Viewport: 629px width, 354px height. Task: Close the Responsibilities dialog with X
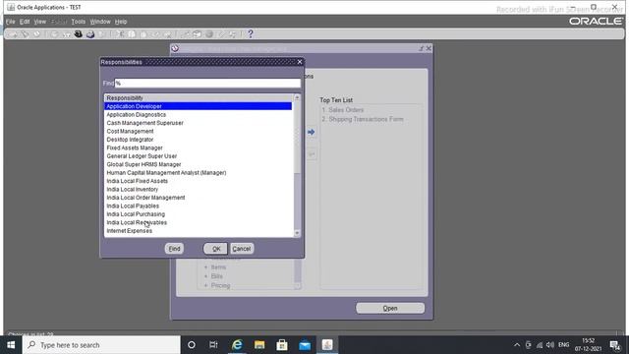[299, 62]
